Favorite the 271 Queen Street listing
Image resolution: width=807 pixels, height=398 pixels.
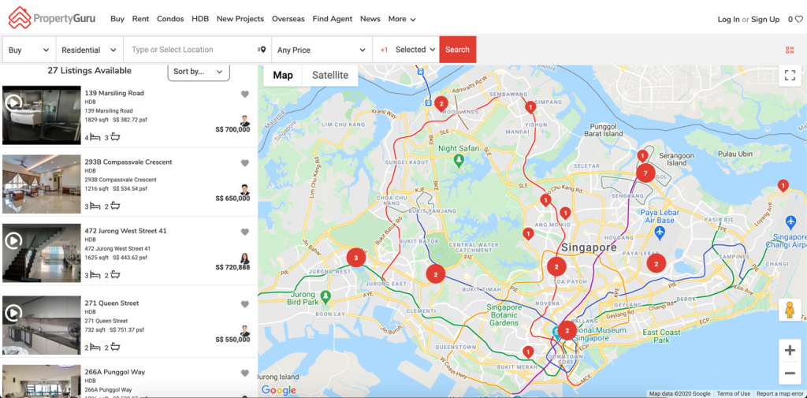tap(245, 304)
